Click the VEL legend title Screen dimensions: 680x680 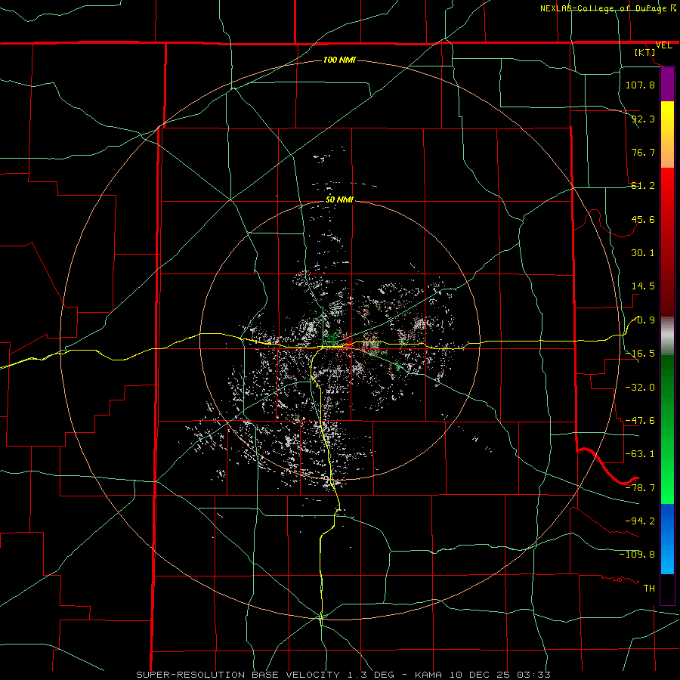tap(663, 45)
